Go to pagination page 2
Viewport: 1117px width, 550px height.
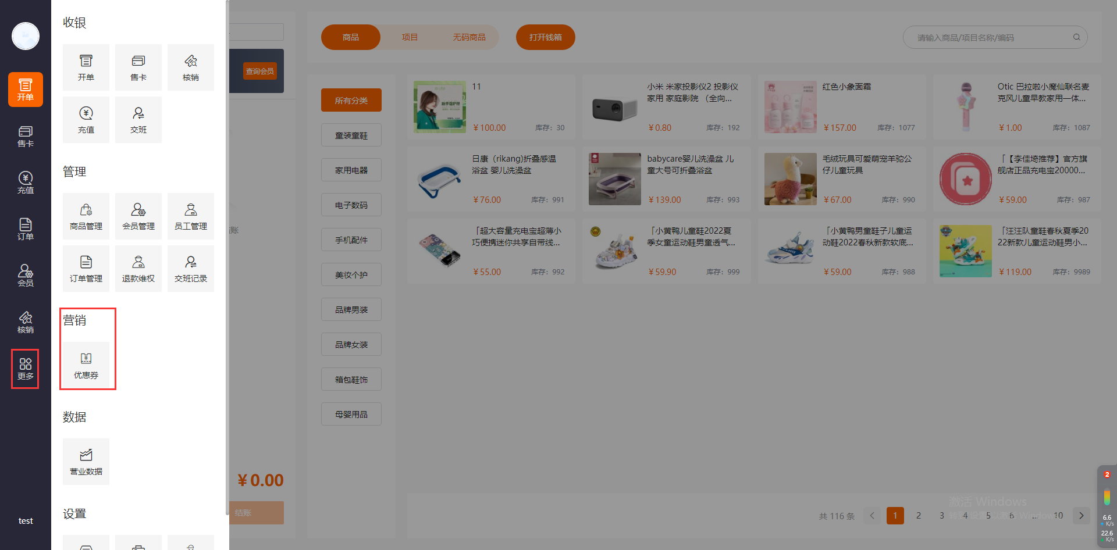click(x=919, y=516)
